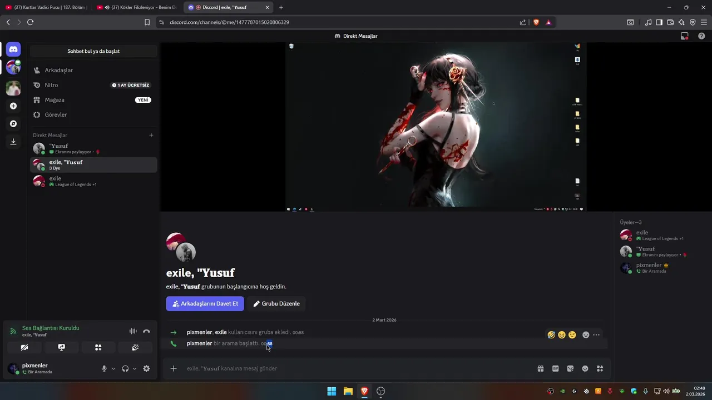
Task: Open the Mağaza shop page
Action: click(93, 100)
